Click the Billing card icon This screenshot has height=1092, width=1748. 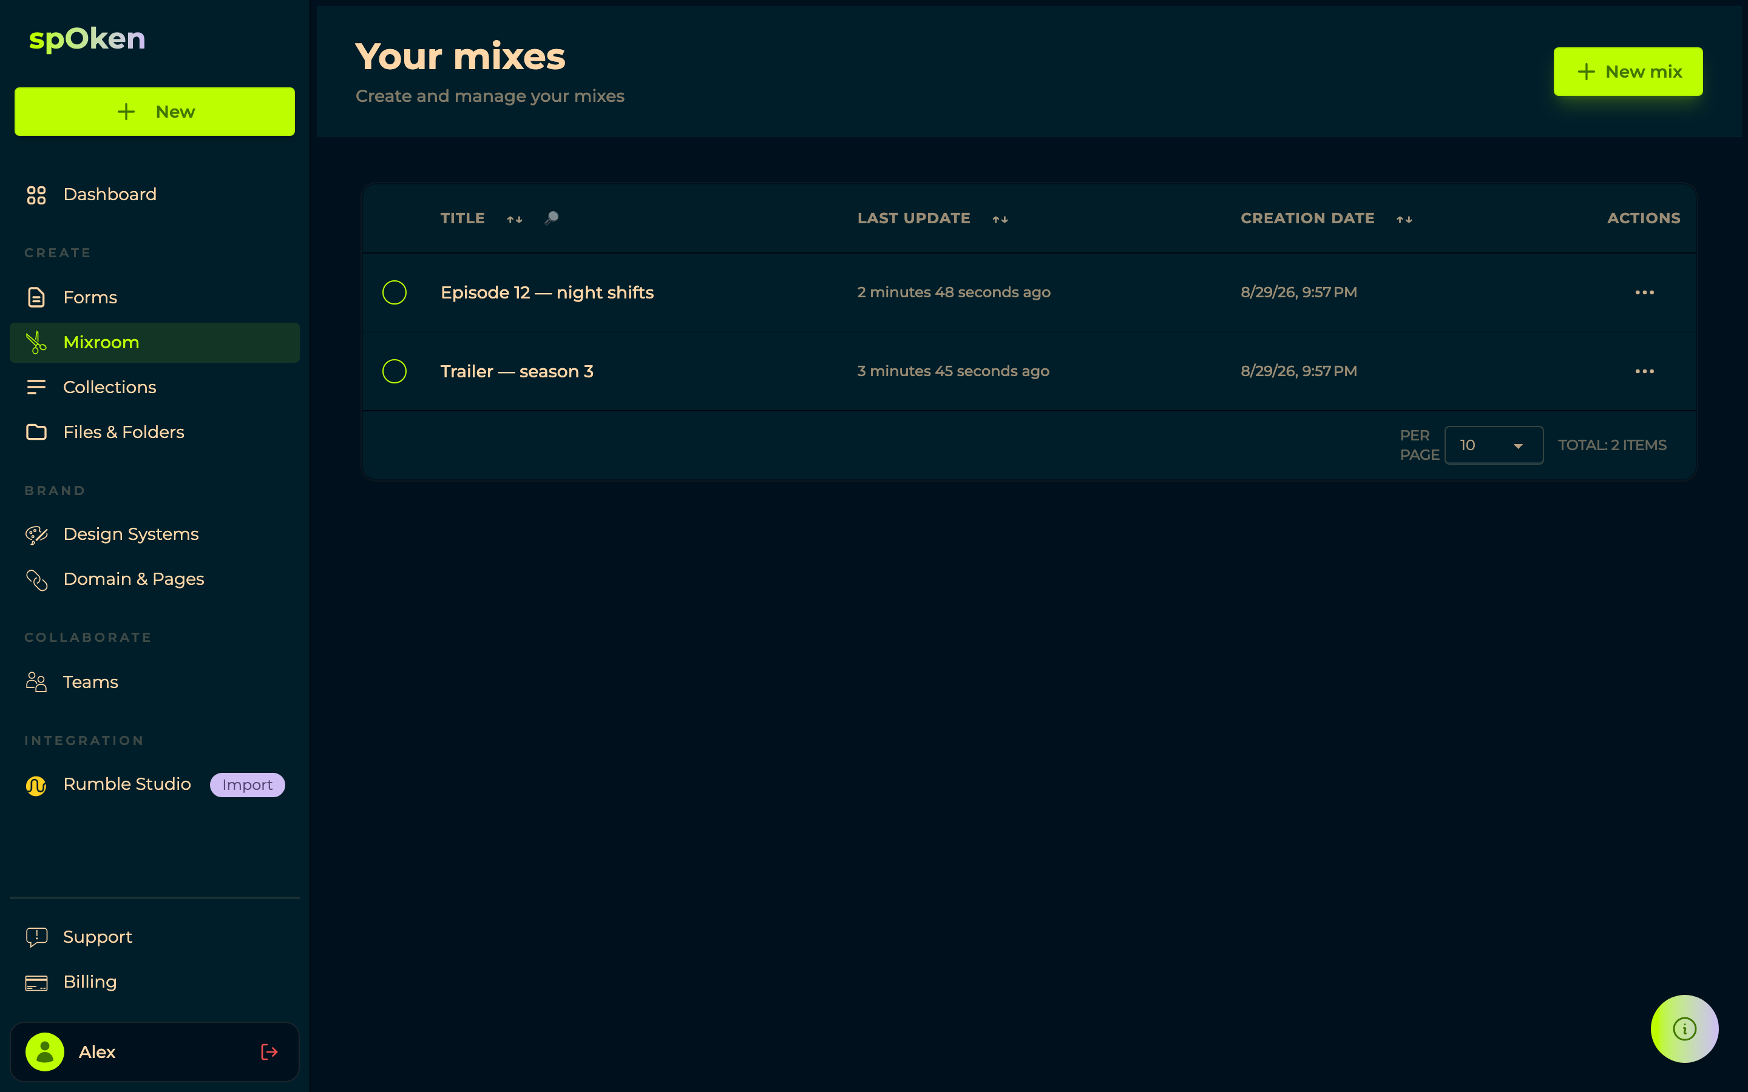click(x=36, y=982)
